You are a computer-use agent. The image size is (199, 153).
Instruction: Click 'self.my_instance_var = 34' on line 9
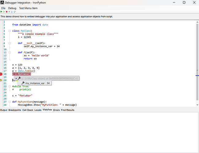pos(42,46)
